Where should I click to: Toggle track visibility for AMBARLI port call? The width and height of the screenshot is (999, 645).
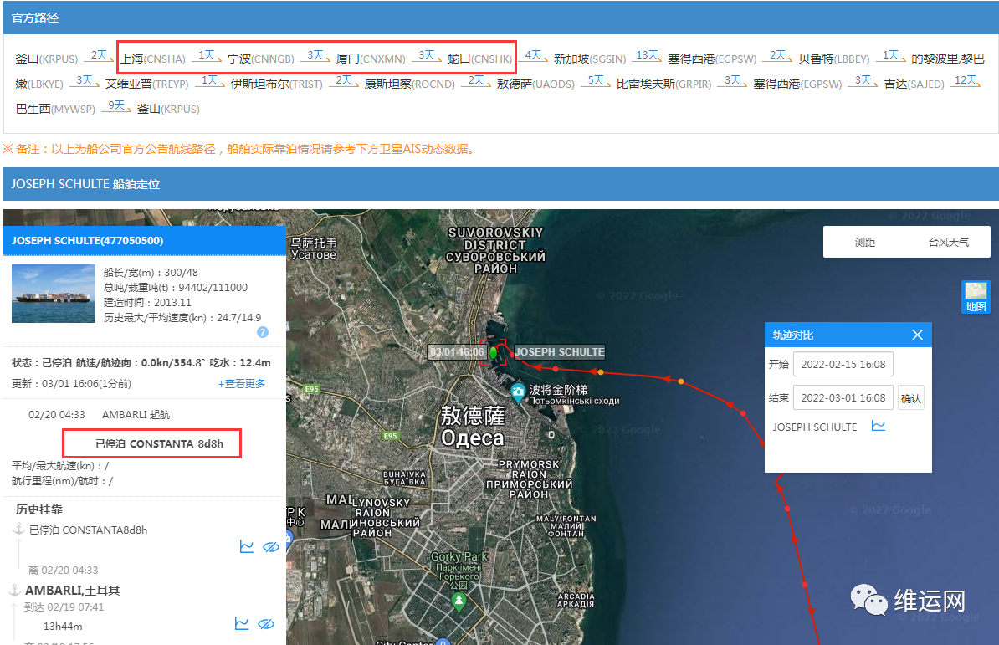(x=266, y=624)
